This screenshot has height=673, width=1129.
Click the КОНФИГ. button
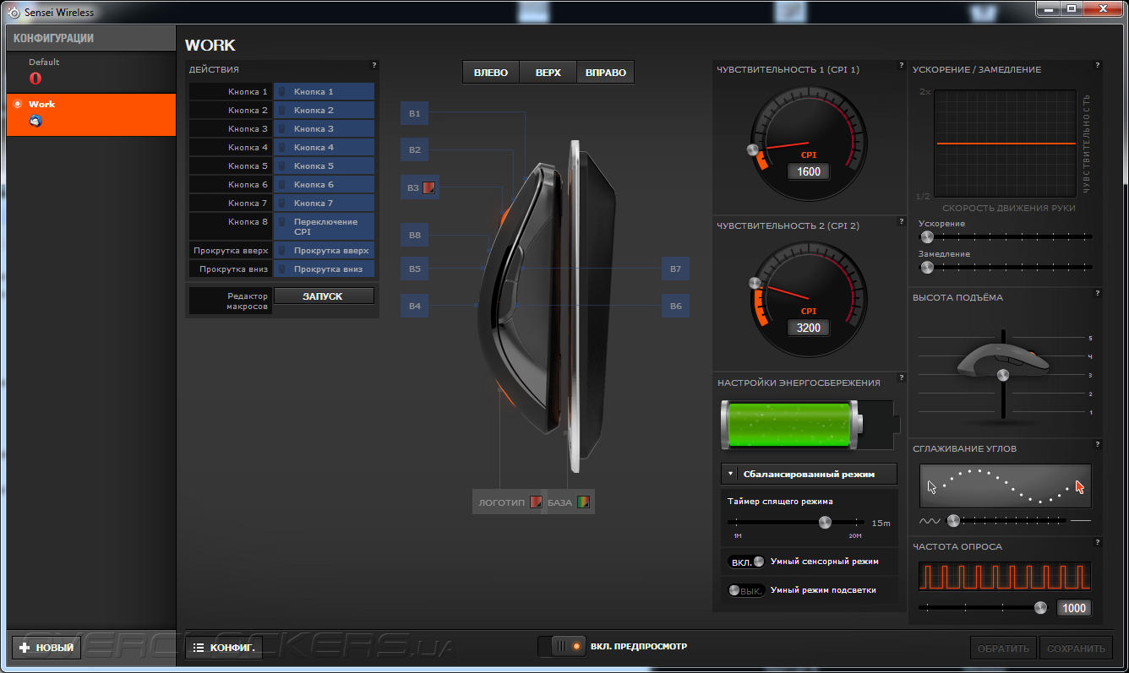point(223,648)
